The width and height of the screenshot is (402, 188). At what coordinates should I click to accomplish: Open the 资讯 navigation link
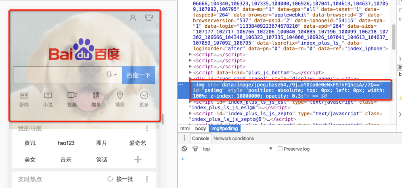pyautogui.click(x=30, y=143)
